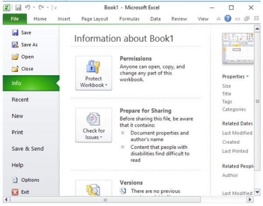Click the Excel logo icon in the title bar
This screenshot has width=263, height=206.
point(7,7)
